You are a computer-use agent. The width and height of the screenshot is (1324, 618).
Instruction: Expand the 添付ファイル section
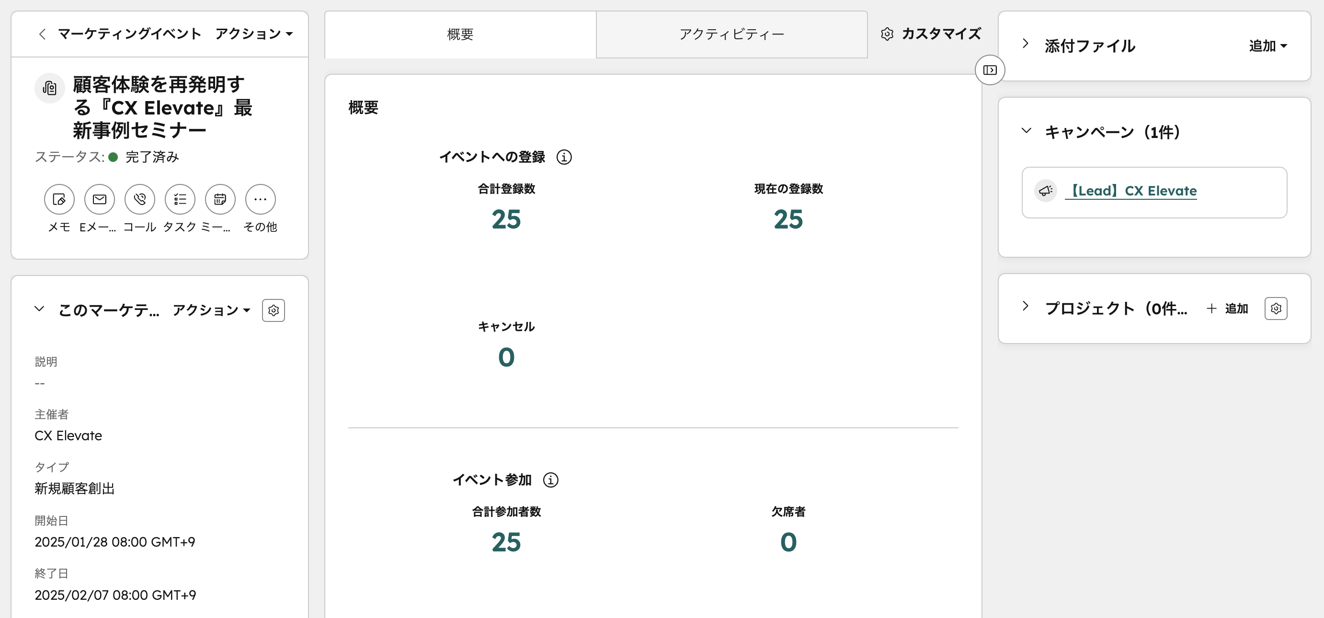(1026, 43)
